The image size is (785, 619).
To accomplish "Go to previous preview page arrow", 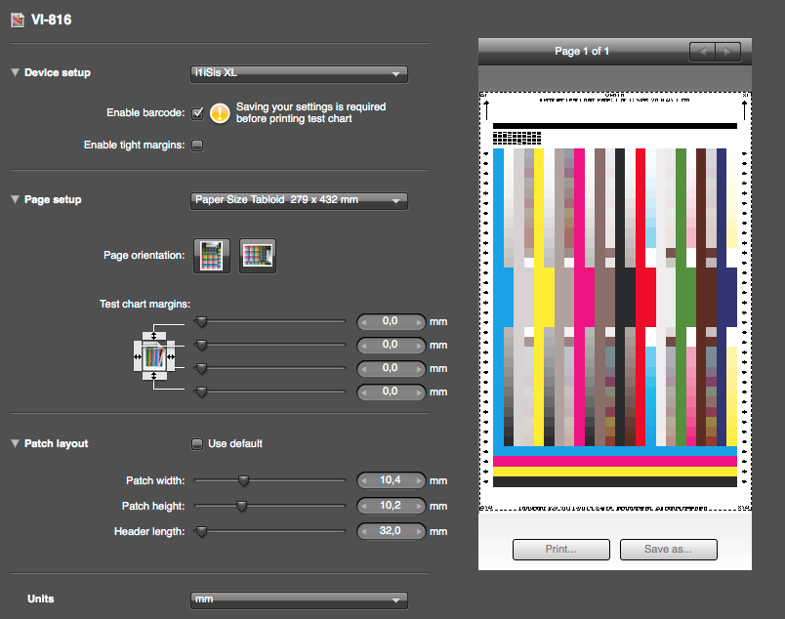I will pos(702,52).
